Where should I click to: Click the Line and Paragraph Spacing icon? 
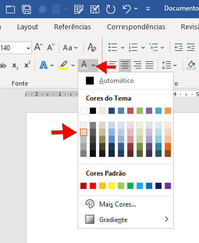pos(166,65)
